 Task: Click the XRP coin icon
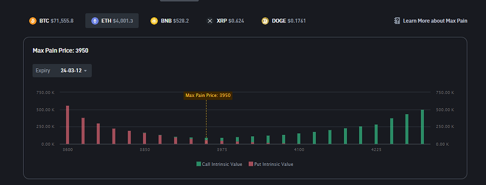pyautogui.click(x=210, y=21)
